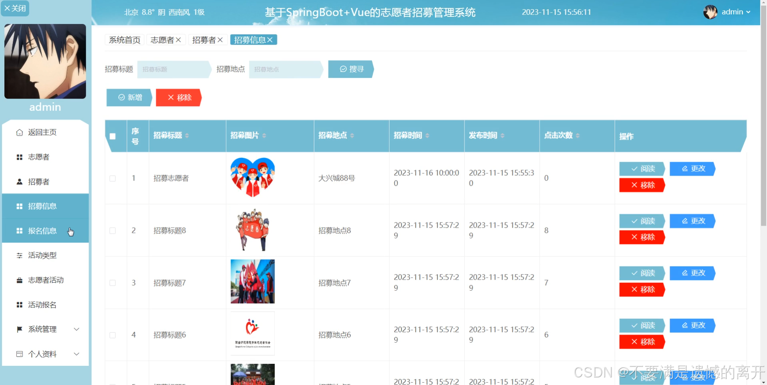767x385 pixels.
Task: Click 移除 for row 招募志愿者
Action: click(x=642, y=185)
